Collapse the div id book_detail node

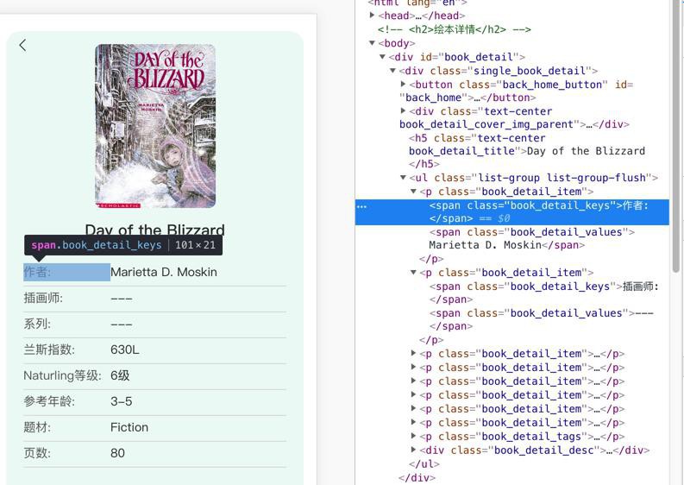click(382, 57)
